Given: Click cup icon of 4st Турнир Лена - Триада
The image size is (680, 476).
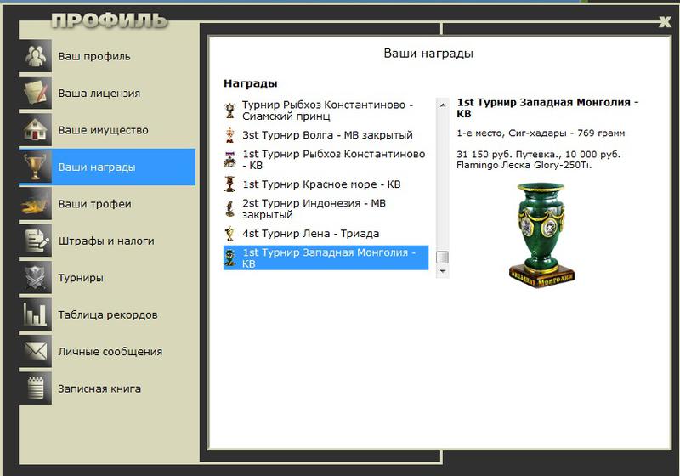Looking at the screenshot, I should (229, 233).
